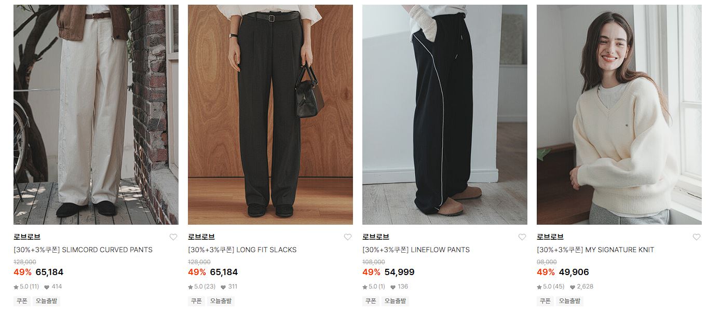The height and width of the screenshot is (315, 707).
Task: Click 로브로브 brand name above LONG FIT SLACKS
Action: (x=201, y=237)
